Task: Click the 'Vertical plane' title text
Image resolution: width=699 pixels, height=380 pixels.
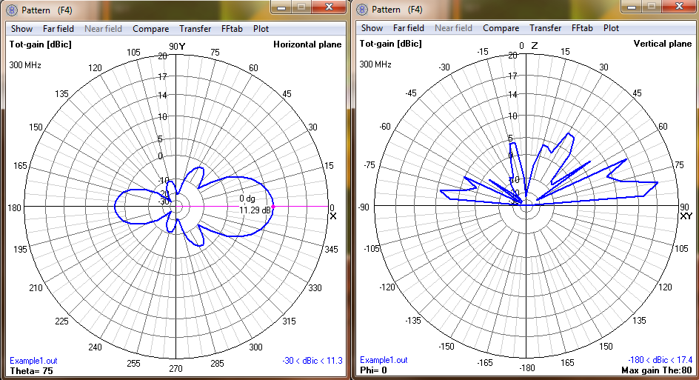Action: click(x=663, y=44)
